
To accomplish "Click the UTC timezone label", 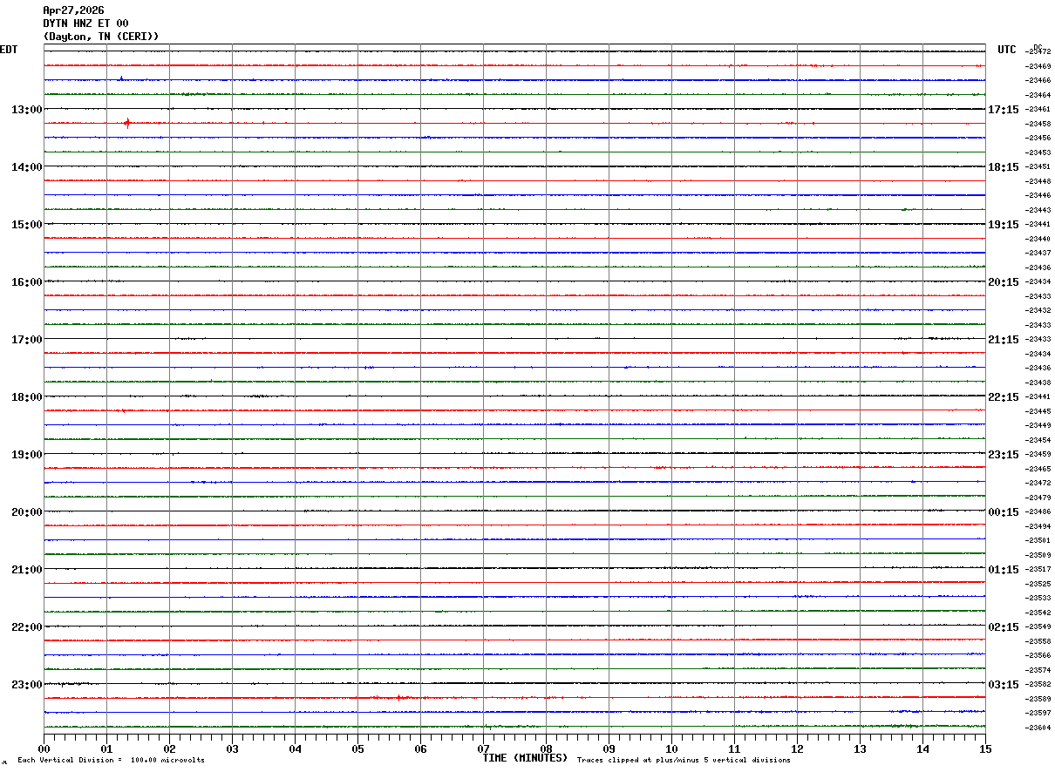I will 1007,50.
